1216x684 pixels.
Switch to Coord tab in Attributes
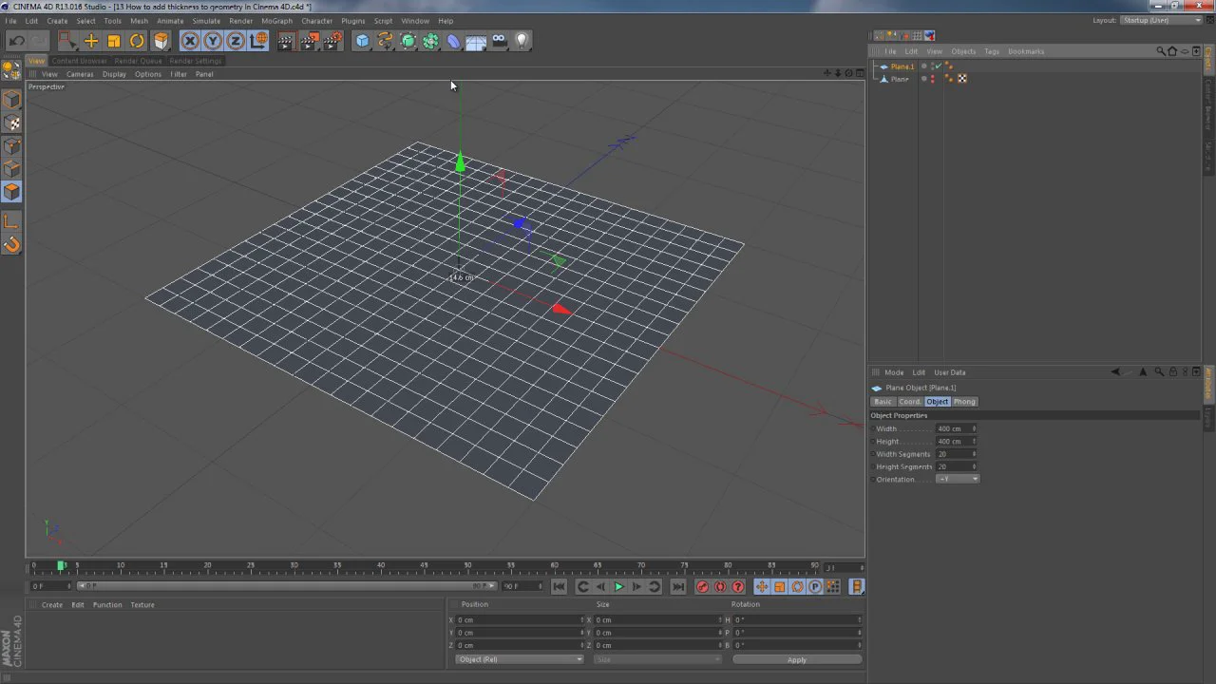(x=910, y=402)
